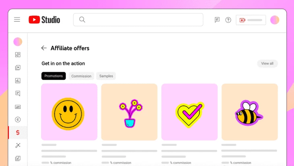
Task: Select the Commission filter chip
Action: (x=81, y=76)
